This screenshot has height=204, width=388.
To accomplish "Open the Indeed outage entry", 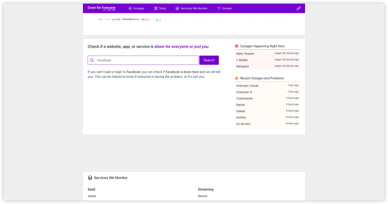I will (267, 111).
